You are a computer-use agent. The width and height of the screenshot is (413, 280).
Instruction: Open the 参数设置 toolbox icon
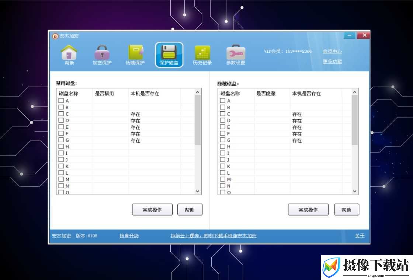pos(236,55)
